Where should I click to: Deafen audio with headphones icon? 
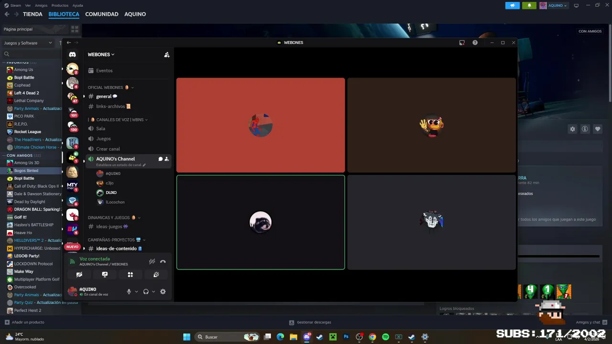tap(146, 291)
